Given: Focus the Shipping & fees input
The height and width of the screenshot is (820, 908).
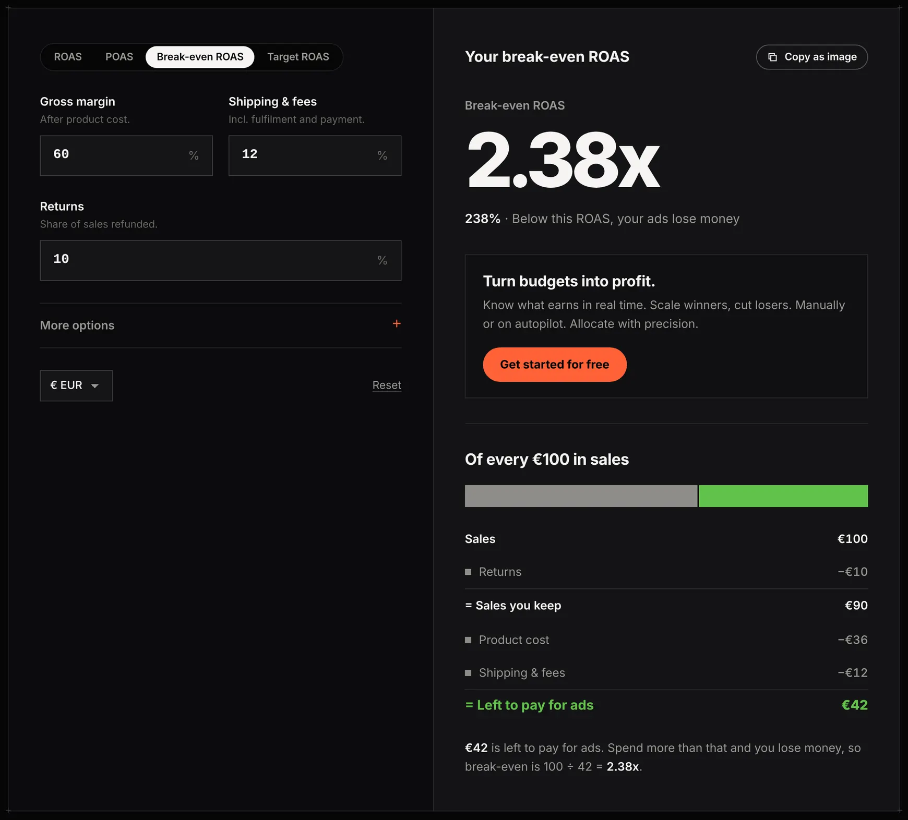Looking at the screenshot, I should point(315,155).
